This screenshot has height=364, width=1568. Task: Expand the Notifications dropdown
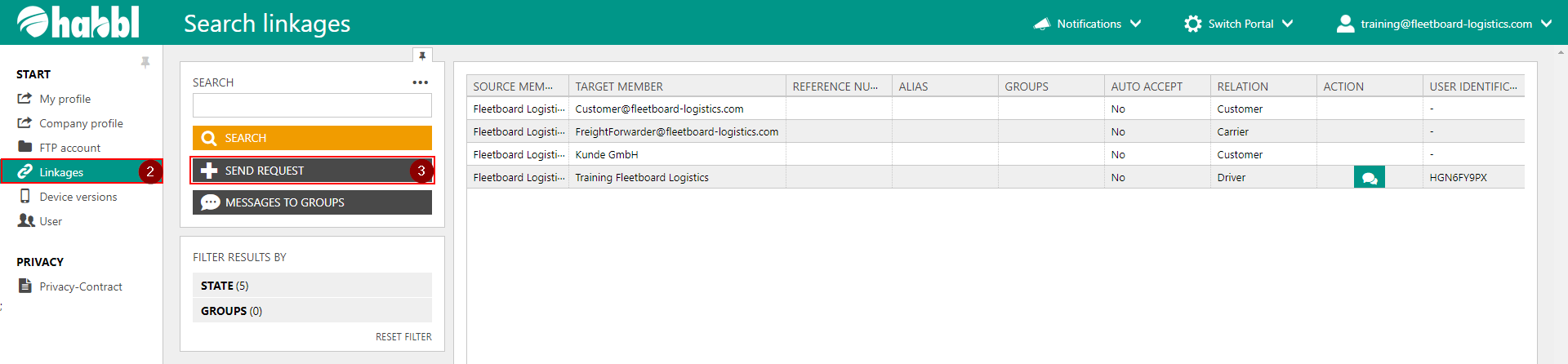click(1088, 24)
